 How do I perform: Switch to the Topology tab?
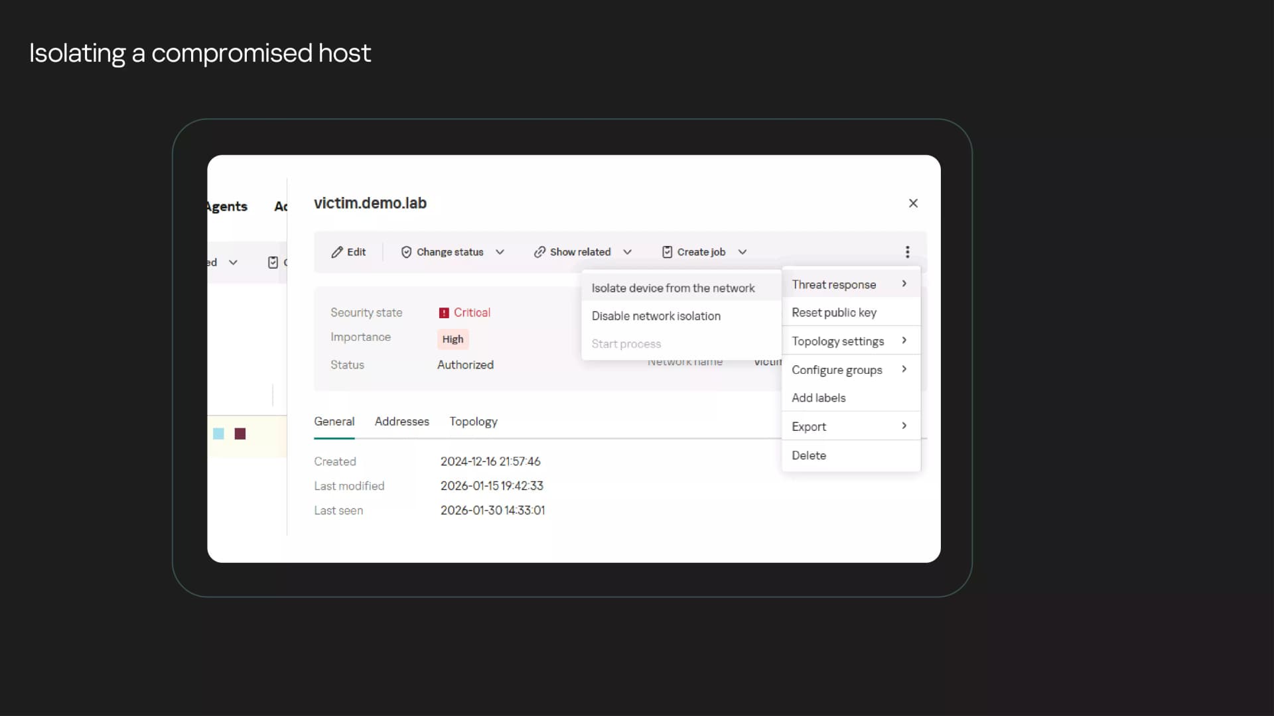pyautogui.click(x=473, y=422)
